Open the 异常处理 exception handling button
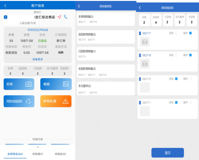The height and width of the screenshot is (160, 199). coord(56,101)
